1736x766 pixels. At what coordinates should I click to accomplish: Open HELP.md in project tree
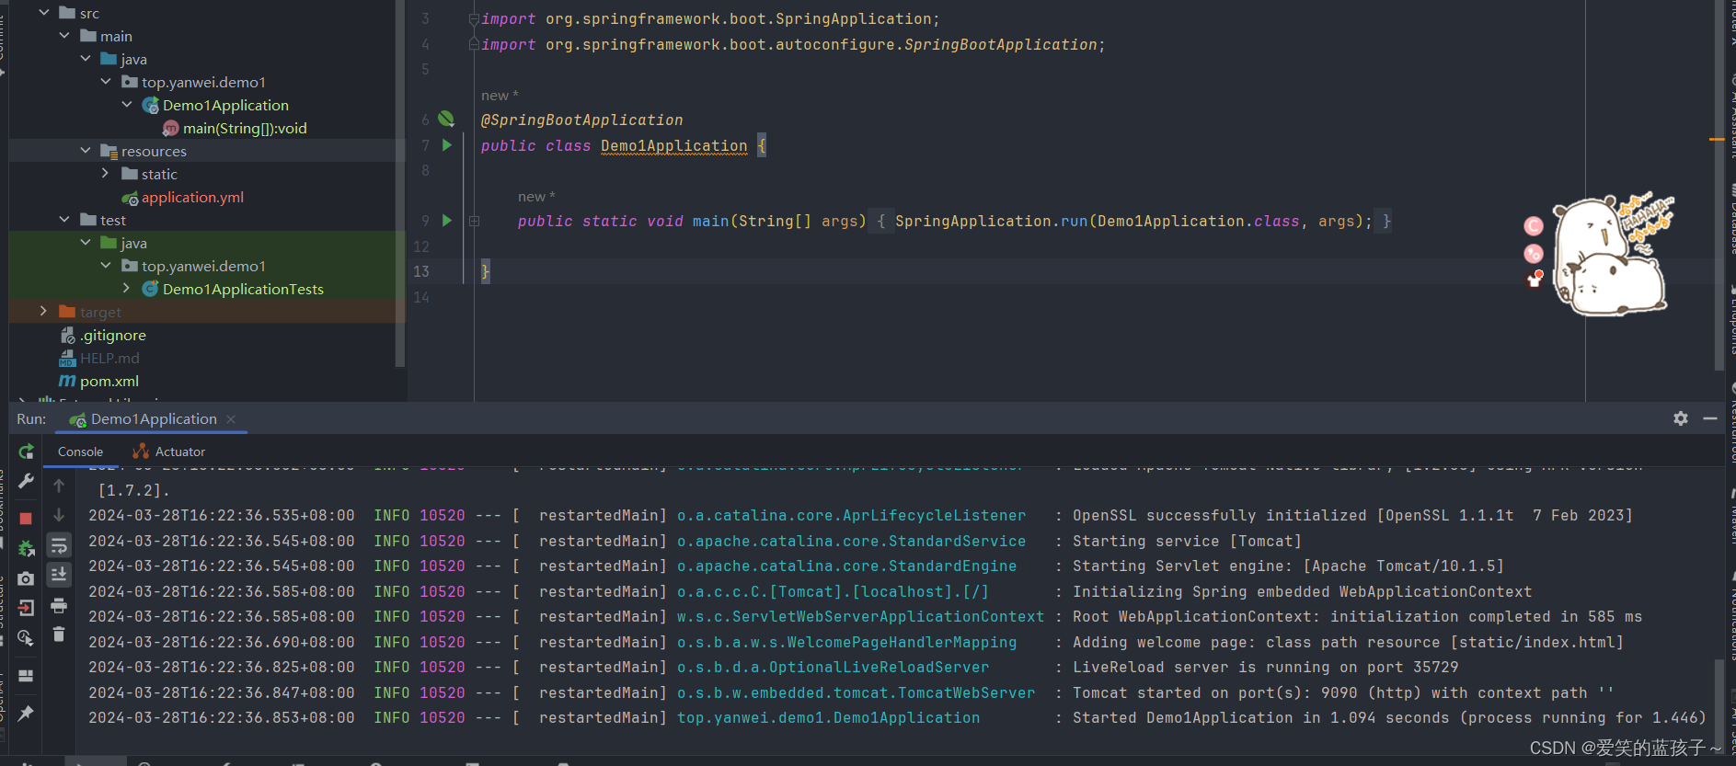coord(99,358)
